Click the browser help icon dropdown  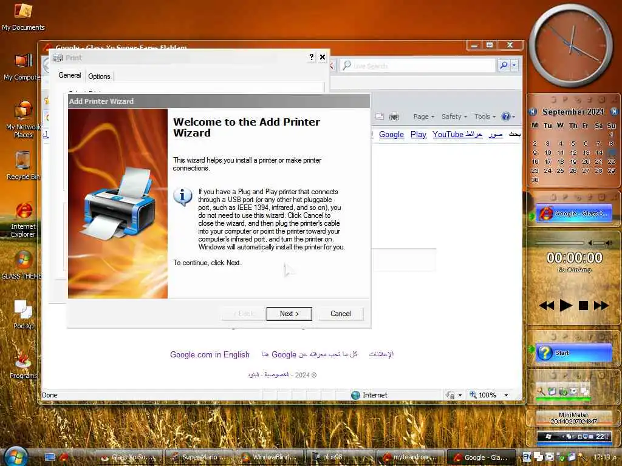(x=508, y=116)
